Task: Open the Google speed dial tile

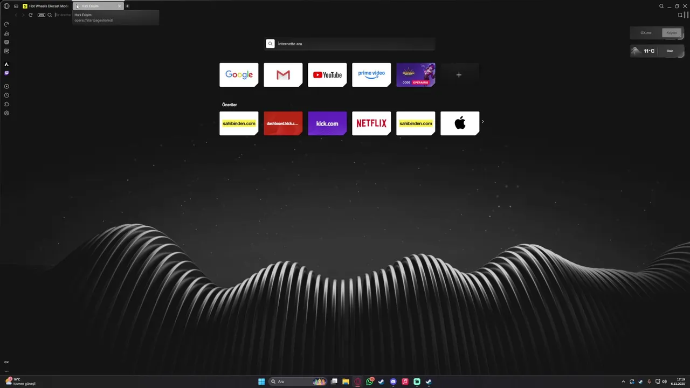Action: point(239,75)
